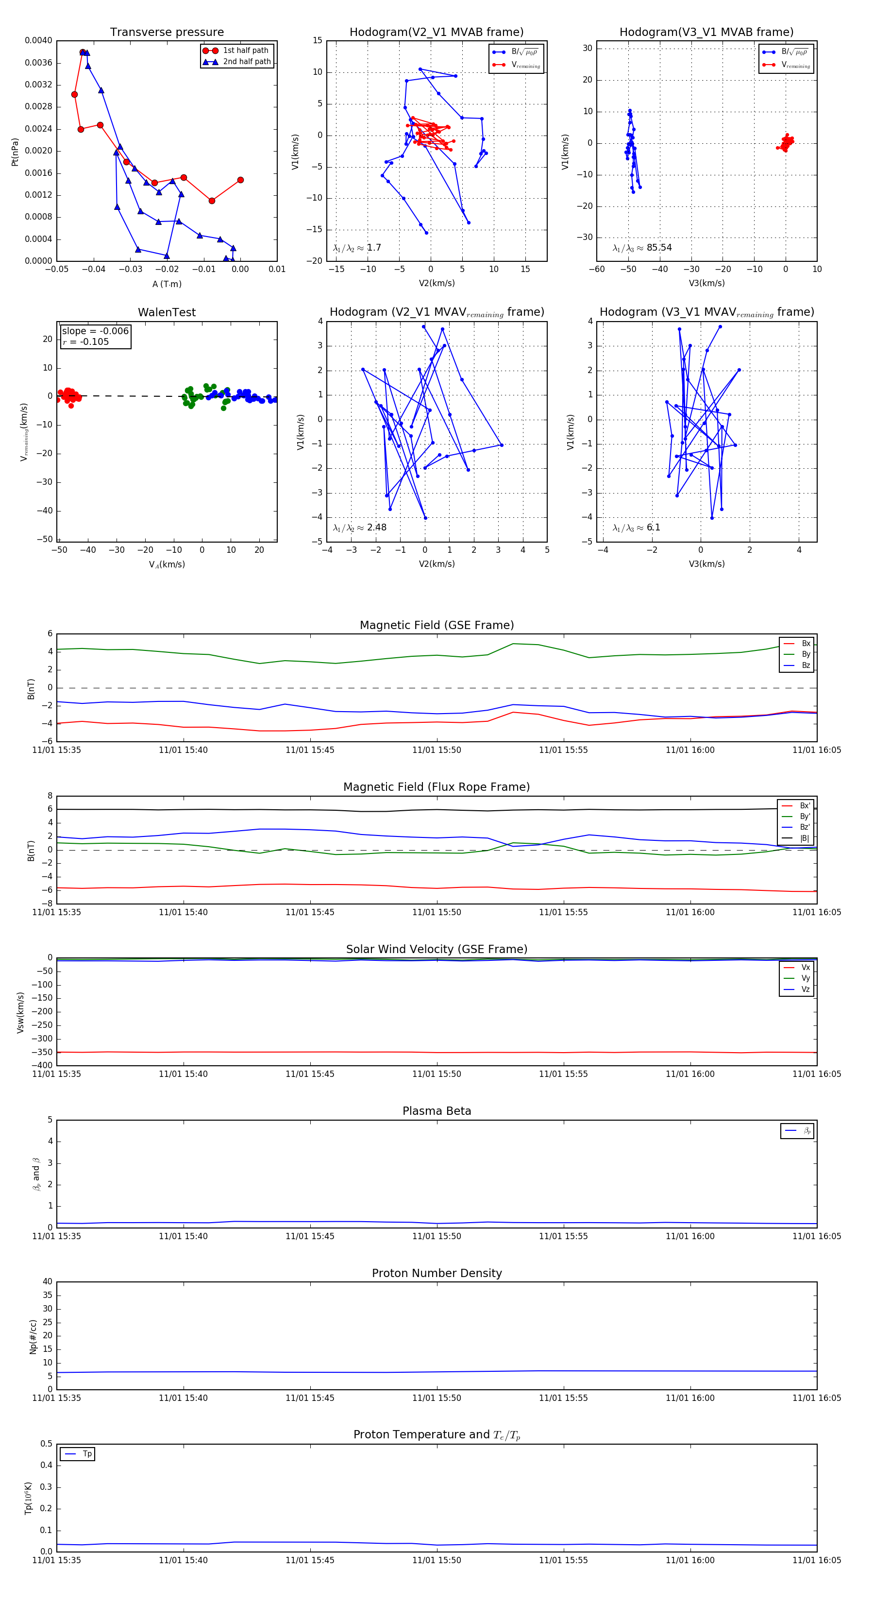Click "11/01 16:00" tick under Proton Number Density plot

(x=690, y=1398)
